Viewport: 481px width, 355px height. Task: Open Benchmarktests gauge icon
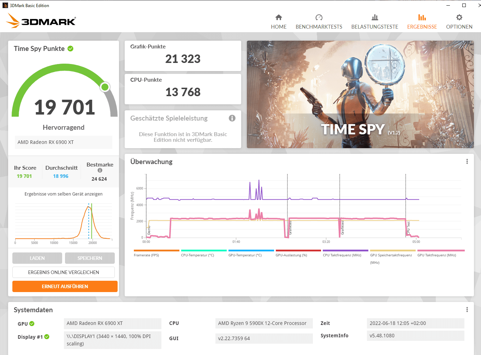[319, 17]
